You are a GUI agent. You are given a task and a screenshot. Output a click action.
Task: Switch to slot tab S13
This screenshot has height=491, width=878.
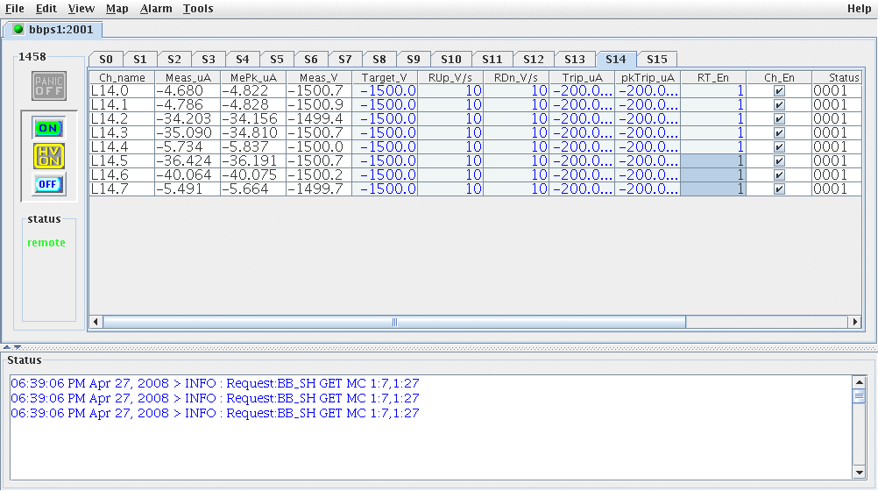click(575, 59)
